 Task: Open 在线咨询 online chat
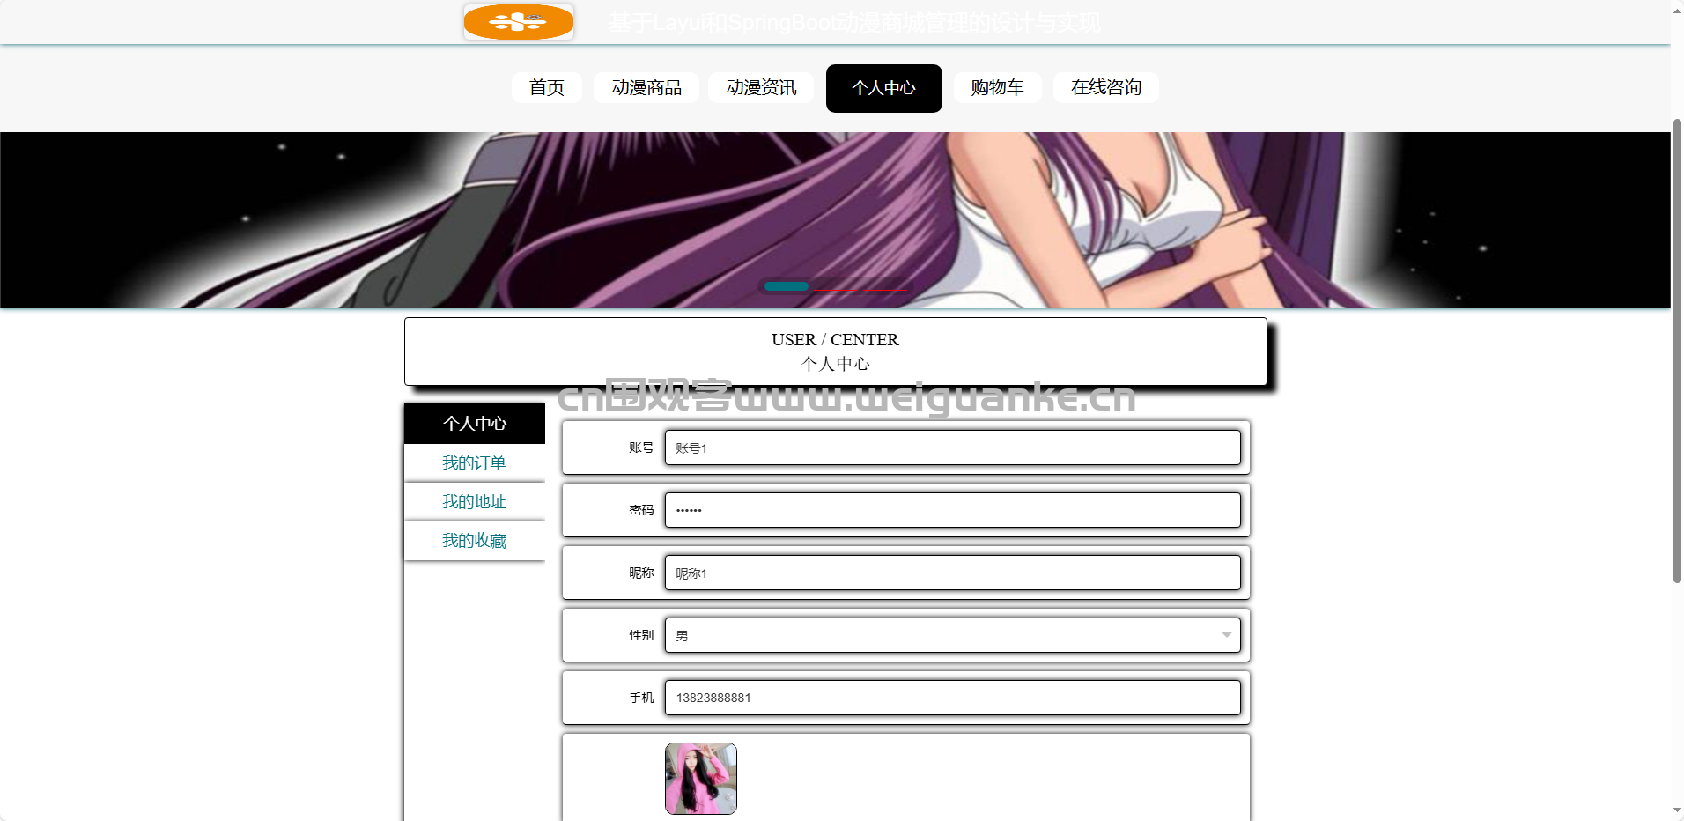coord(1106,88)
